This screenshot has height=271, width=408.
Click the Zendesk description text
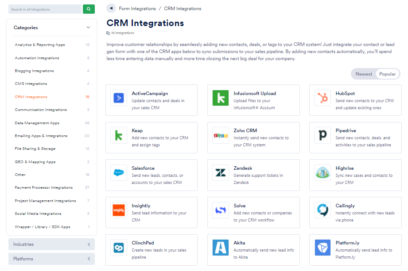click(258, 179)
